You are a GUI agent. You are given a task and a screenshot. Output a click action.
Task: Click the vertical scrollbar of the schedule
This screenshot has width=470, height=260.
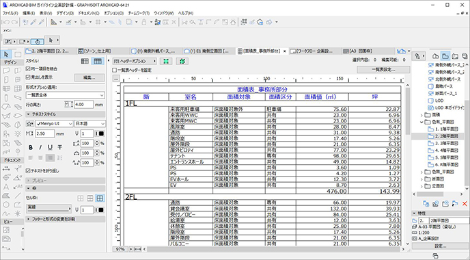pos(408,164)
